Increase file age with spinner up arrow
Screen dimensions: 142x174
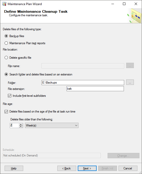click(x=21, y=124)
